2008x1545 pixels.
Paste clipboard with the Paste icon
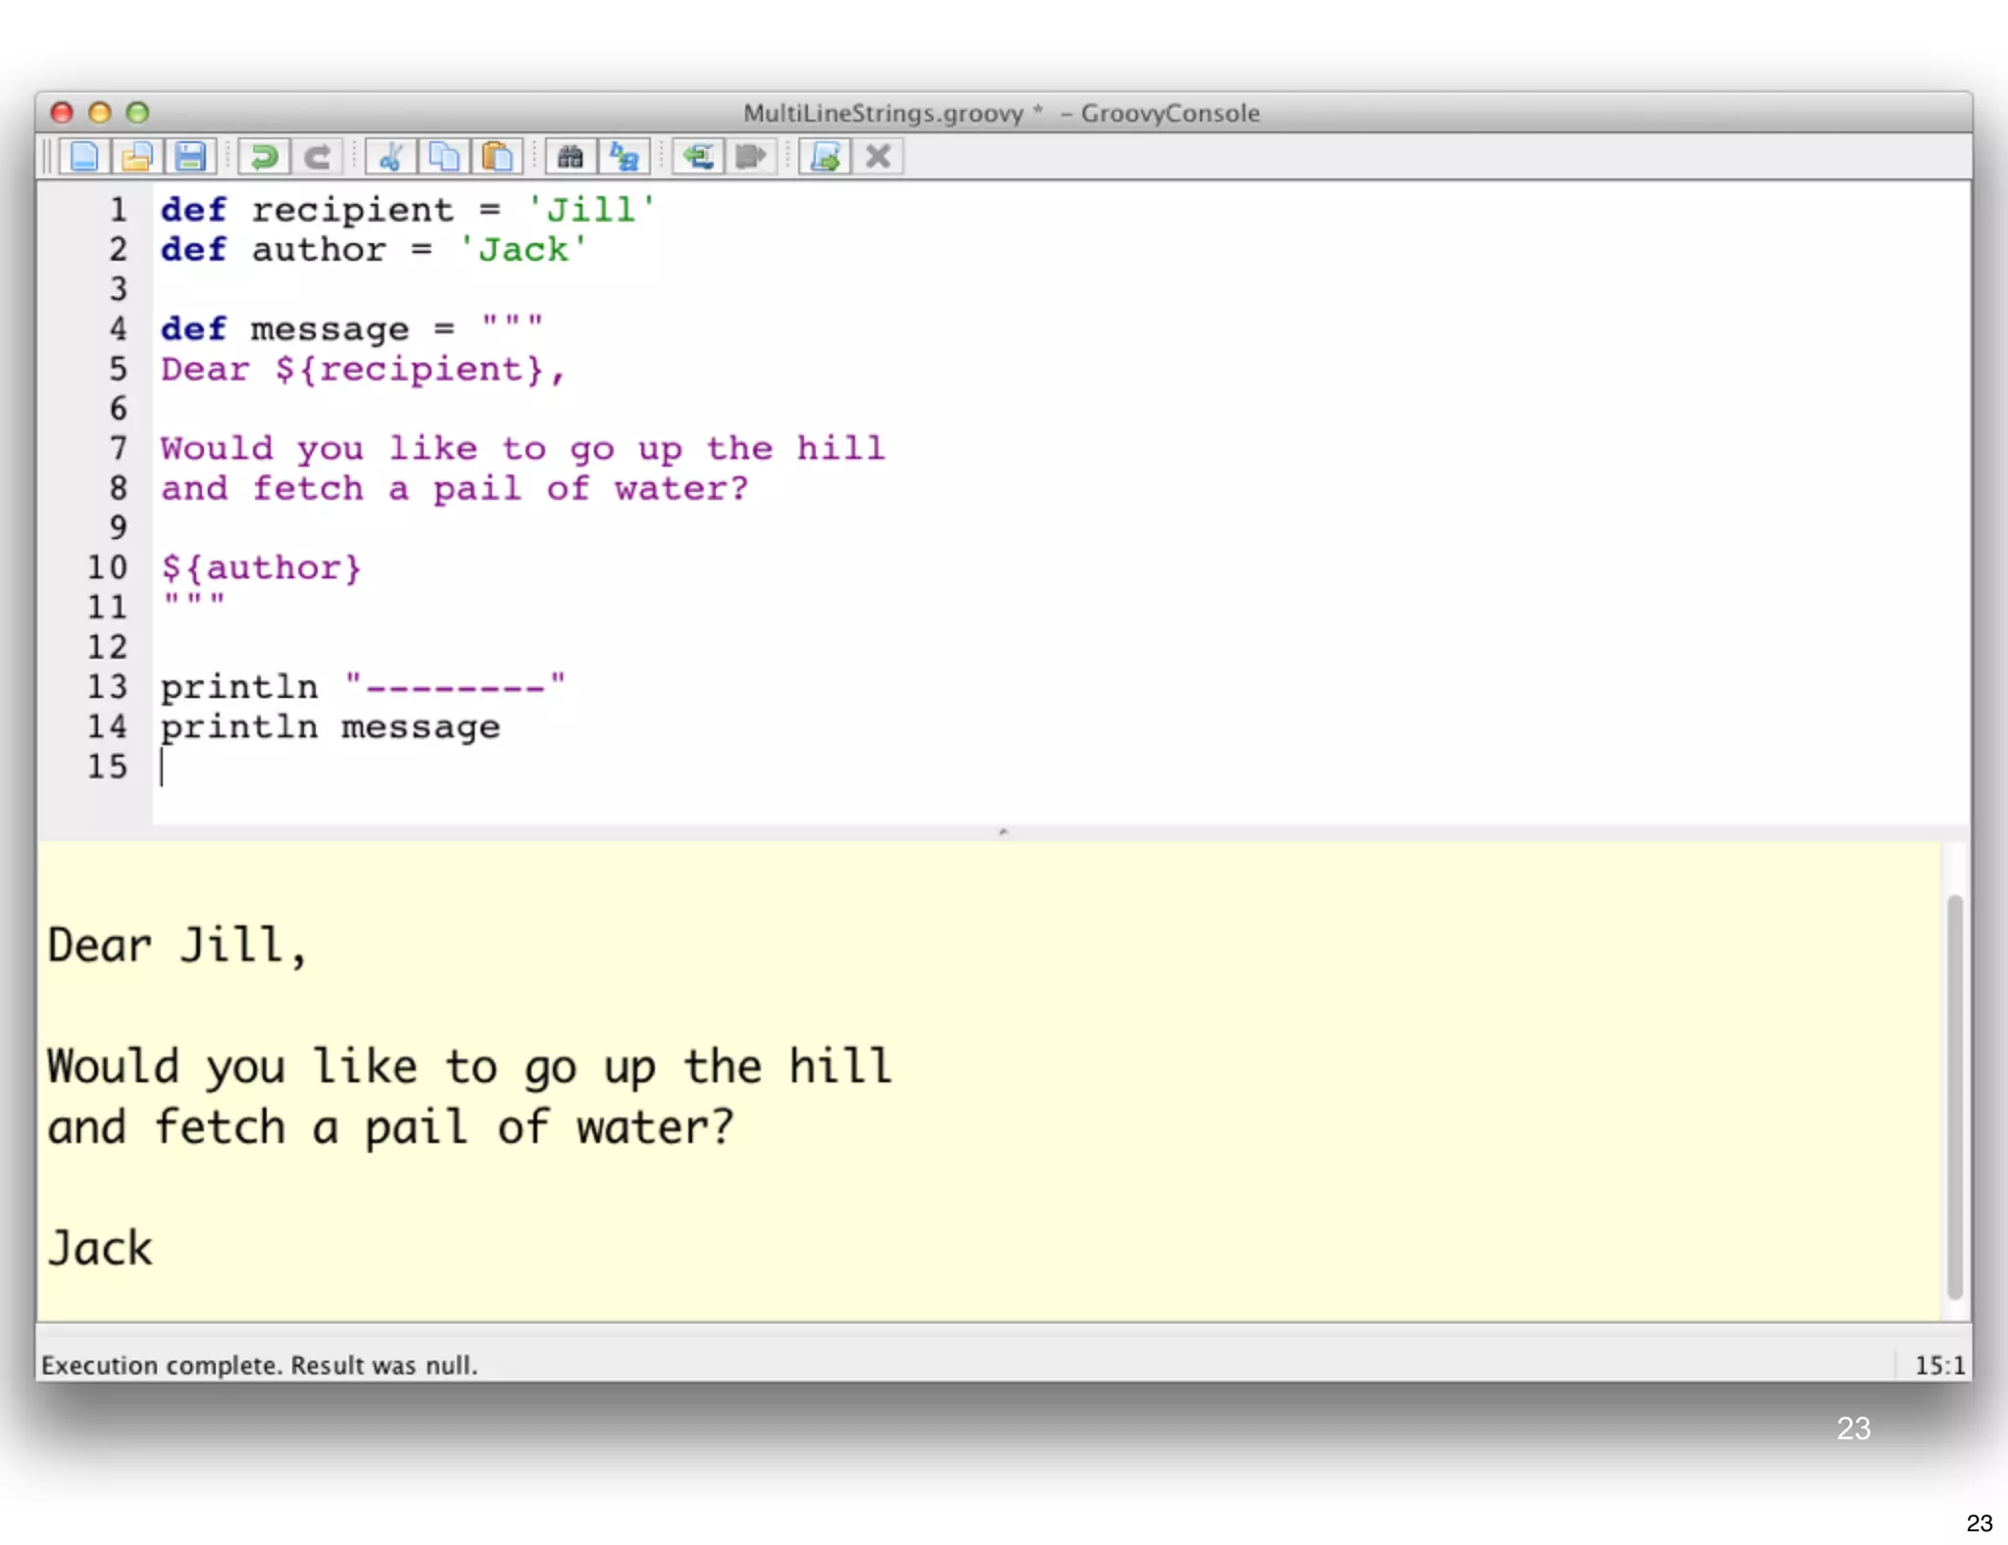pyautogui.click(x=497, y=157)
